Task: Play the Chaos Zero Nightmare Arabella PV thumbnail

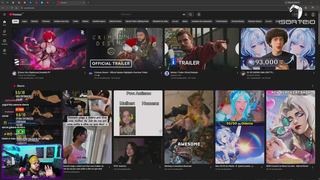Action: 49,48
